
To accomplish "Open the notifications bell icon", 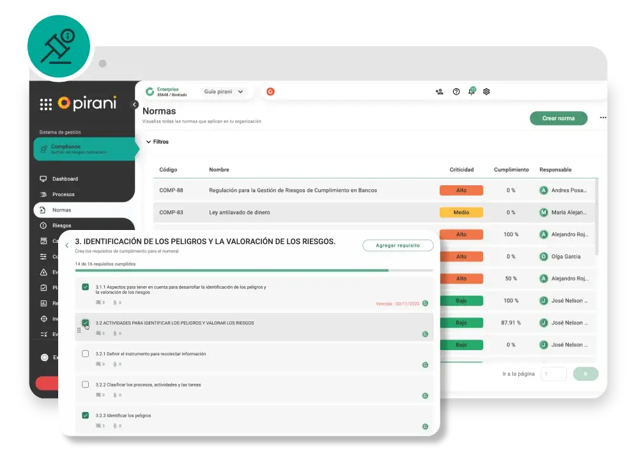I will [472, 91].
